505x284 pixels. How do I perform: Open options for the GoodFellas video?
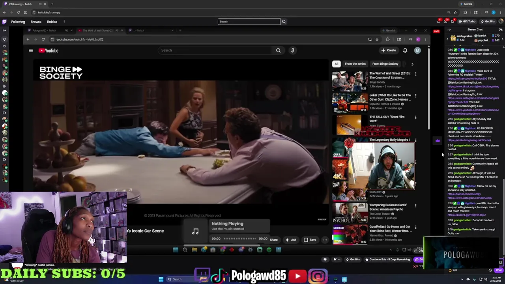pyautogui.click(x=415, y=227)
